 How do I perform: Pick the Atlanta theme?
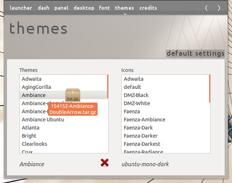(64, 128)
